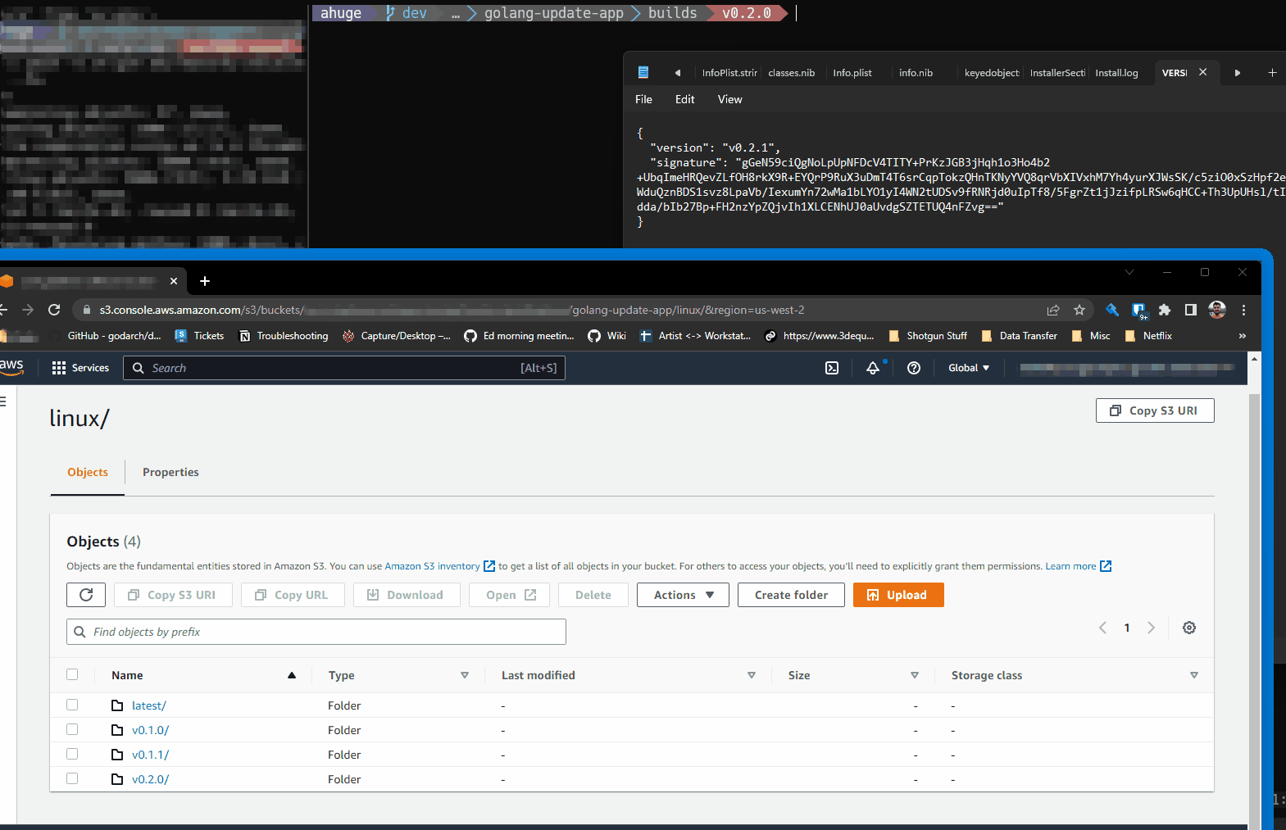Sort objects by Storage class column
Screen dimensions: 1286x830
click(x=1194, y=675)
